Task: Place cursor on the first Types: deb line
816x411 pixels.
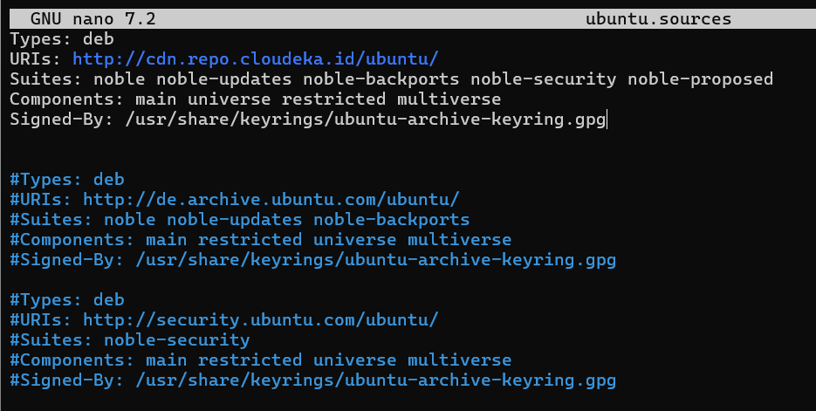Action: coord(62,39)
